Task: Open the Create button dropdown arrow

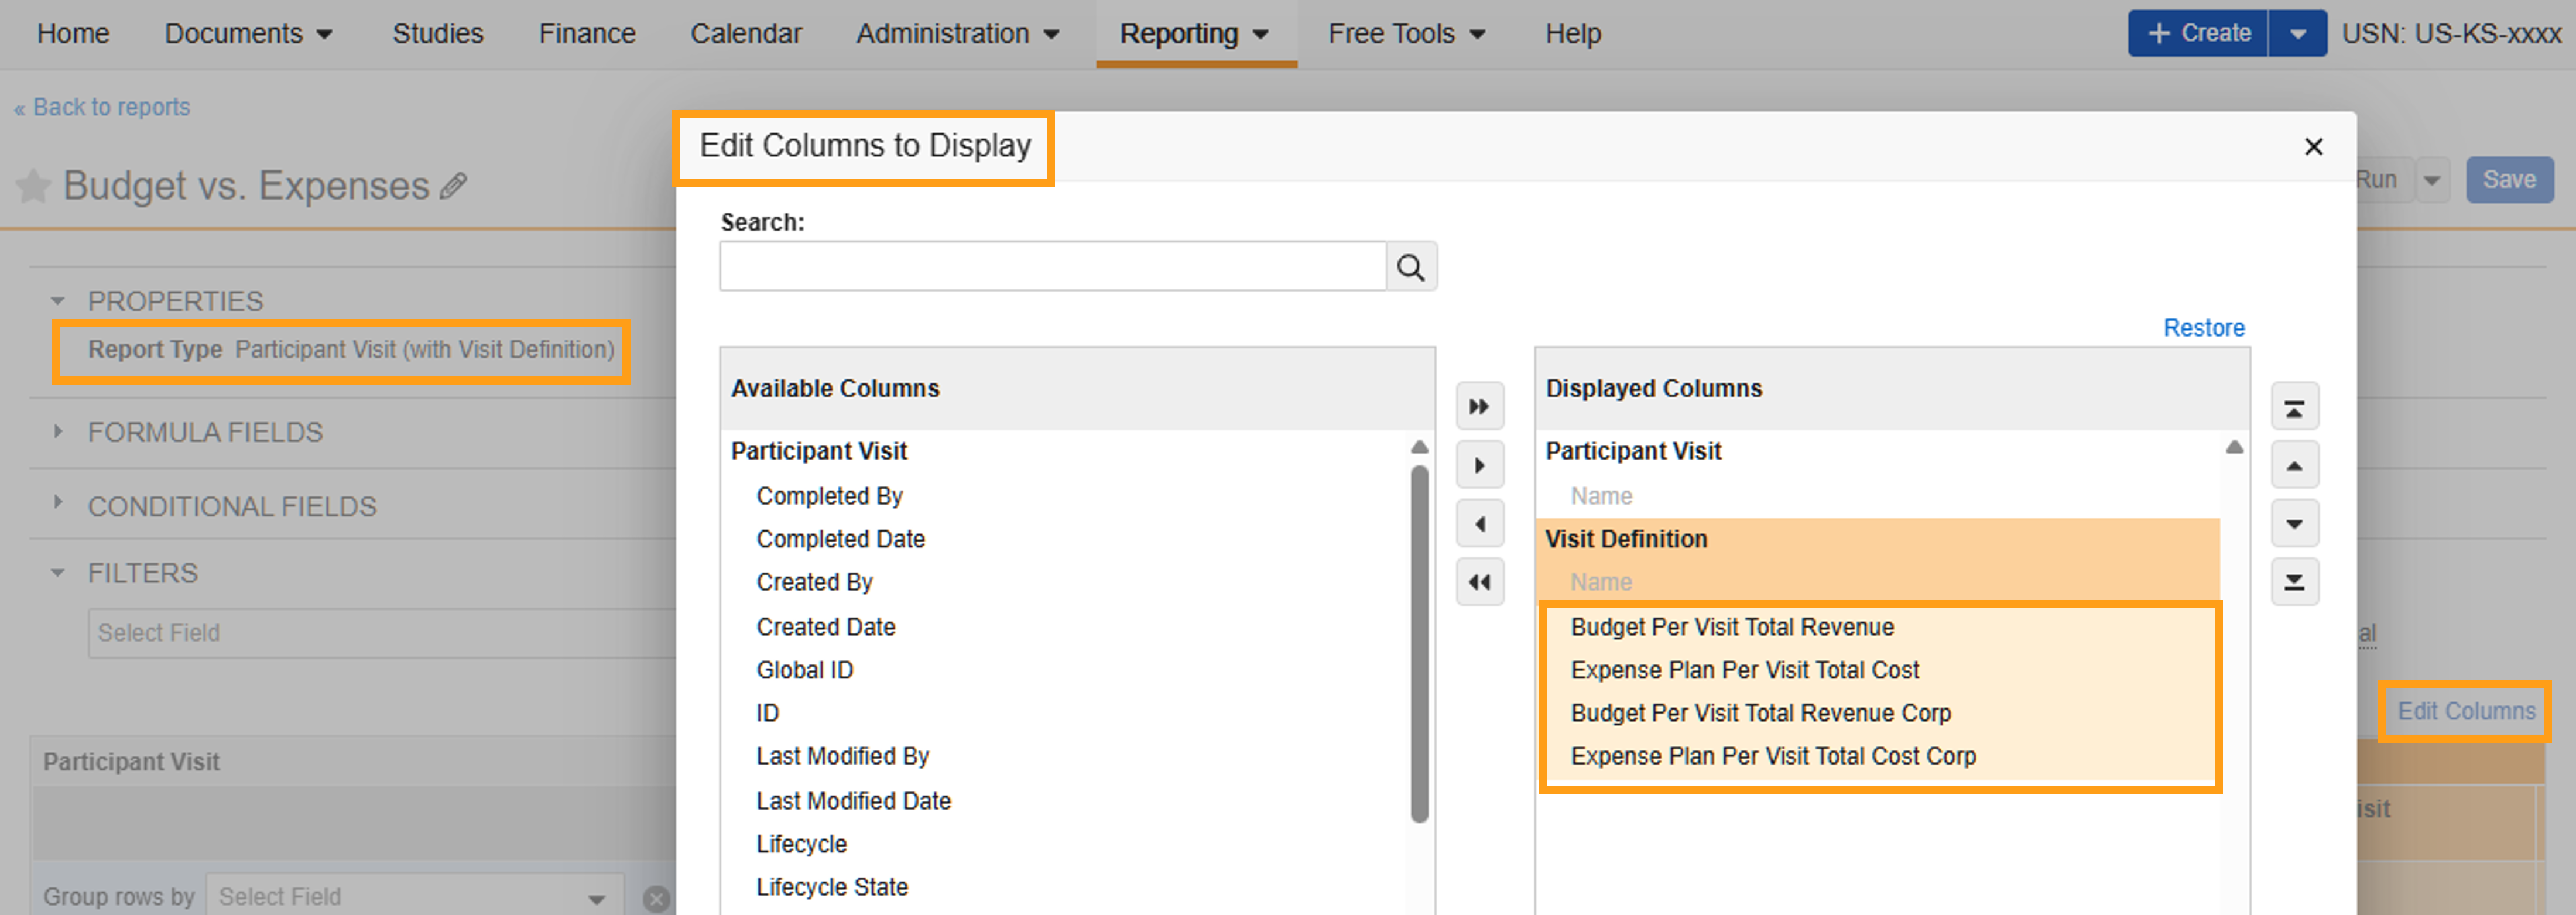Action: click(2297, 34)
